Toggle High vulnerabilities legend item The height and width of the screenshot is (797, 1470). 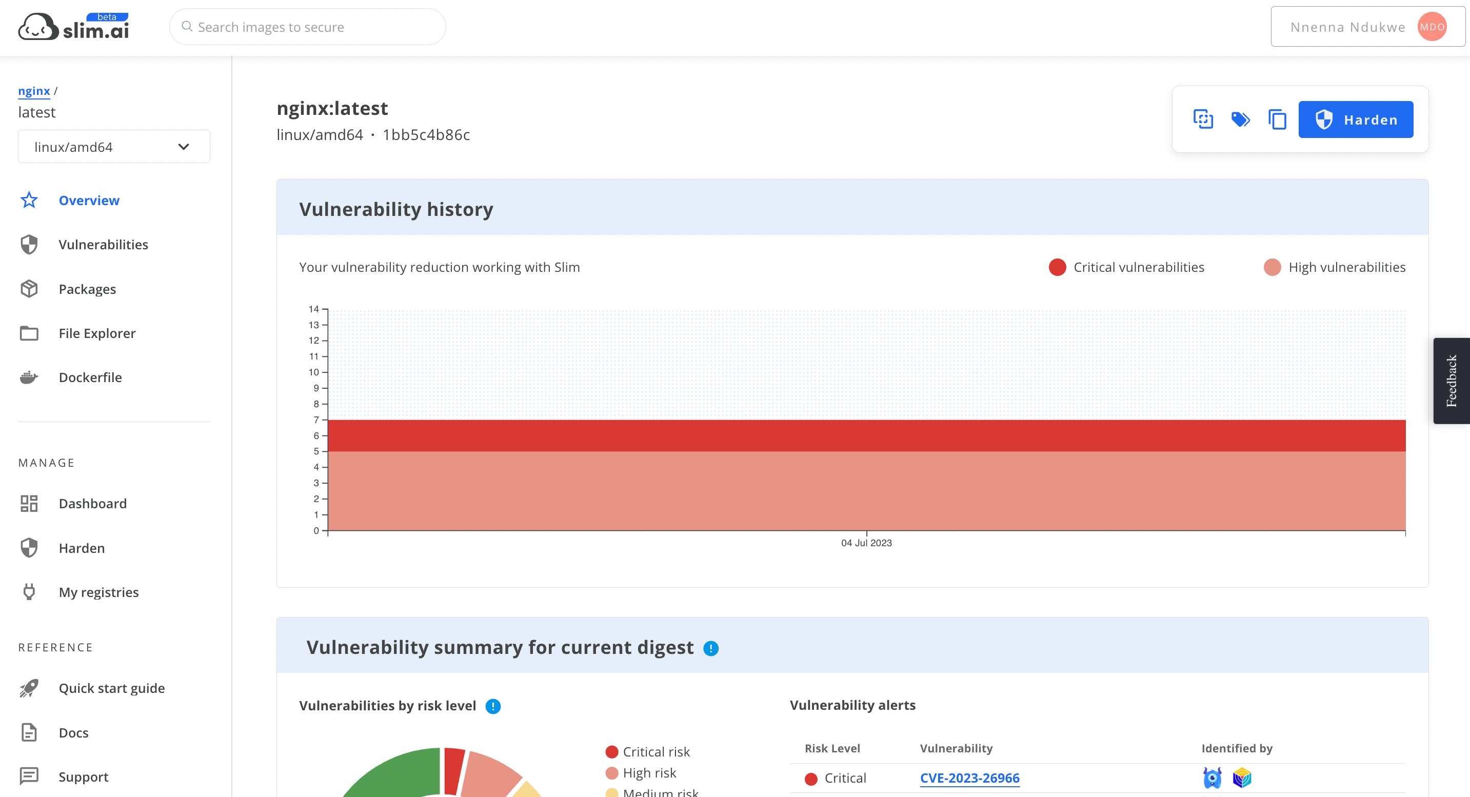tap(1334, 267)
